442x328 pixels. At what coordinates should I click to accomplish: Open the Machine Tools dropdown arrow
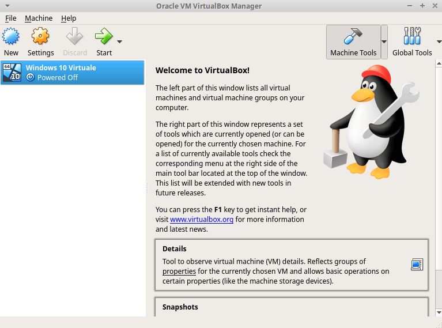pyautogui.click(x=384, y=42)
